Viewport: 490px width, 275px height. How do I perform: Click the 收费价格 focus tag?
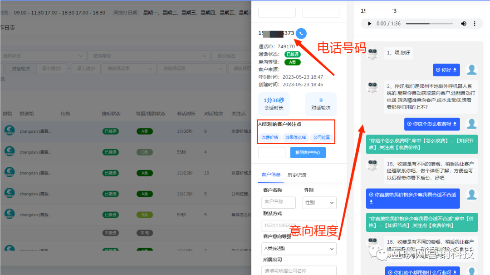click(x=269, y=137)
